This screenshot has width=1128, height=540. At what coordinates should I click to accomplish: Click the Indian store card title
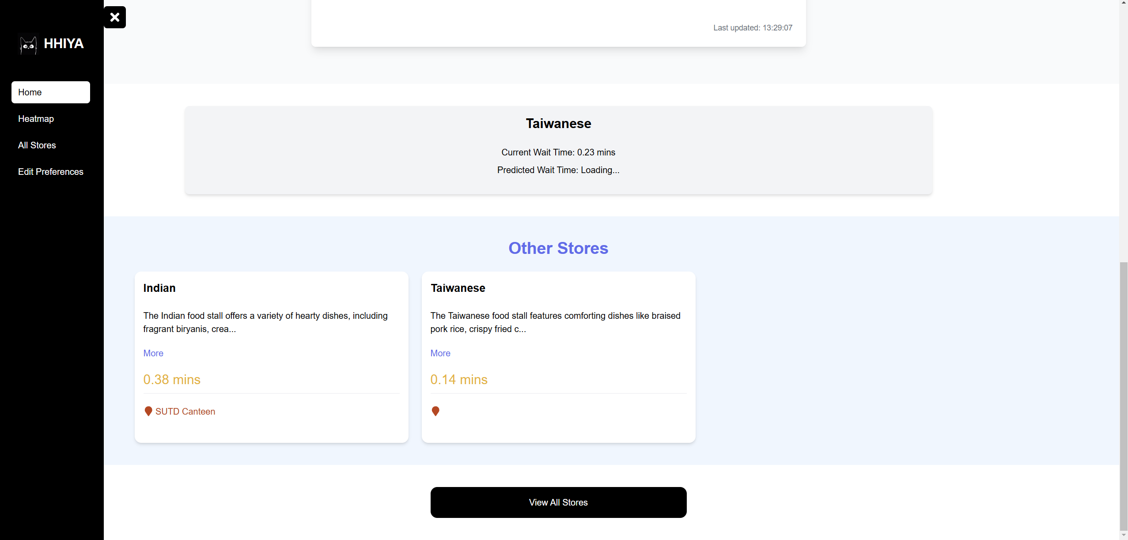click(159, 288)
